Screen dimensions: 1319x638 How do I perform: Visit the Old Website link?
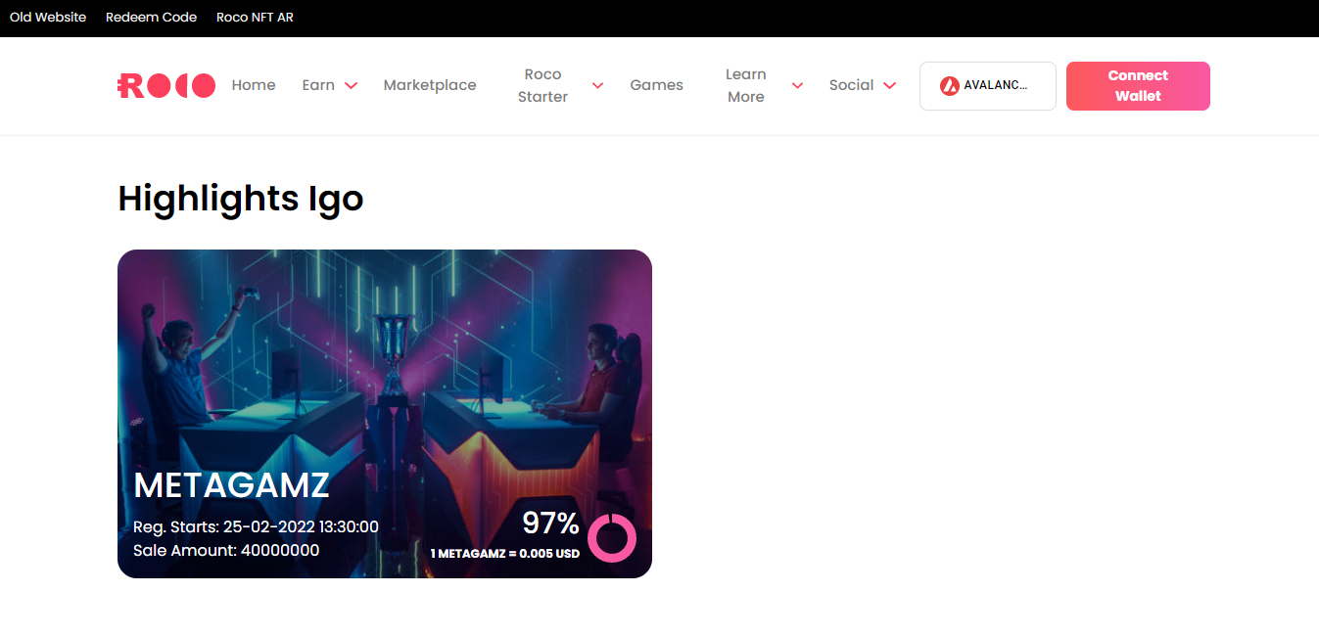coord(48,18)
